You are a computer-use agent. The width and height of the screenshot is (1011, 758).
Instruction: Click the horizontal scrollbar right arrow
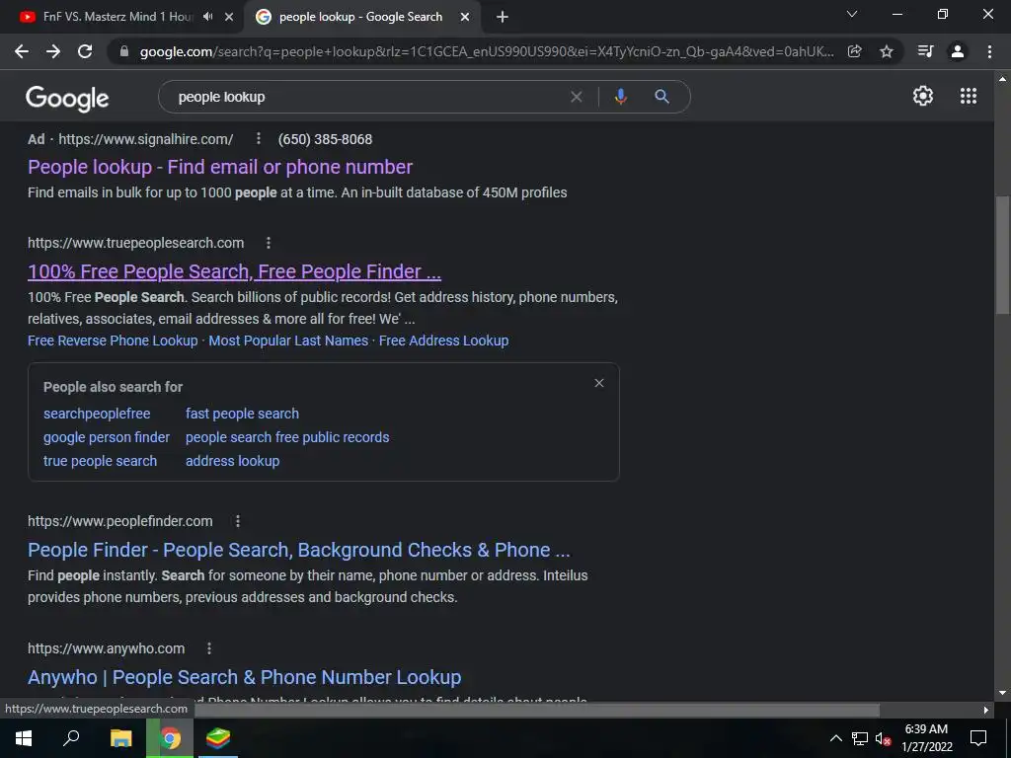coord(986,710)
